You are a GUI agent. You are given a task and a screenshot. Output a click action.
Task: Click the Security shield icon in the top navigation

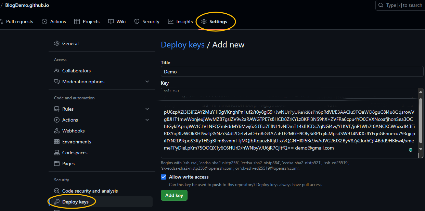point(137,22)
